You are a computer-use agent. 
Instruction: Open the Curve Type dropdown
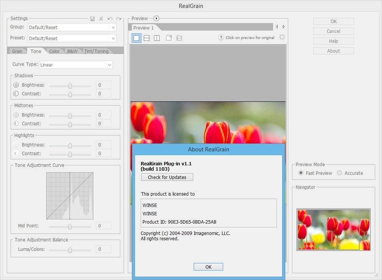76,65
